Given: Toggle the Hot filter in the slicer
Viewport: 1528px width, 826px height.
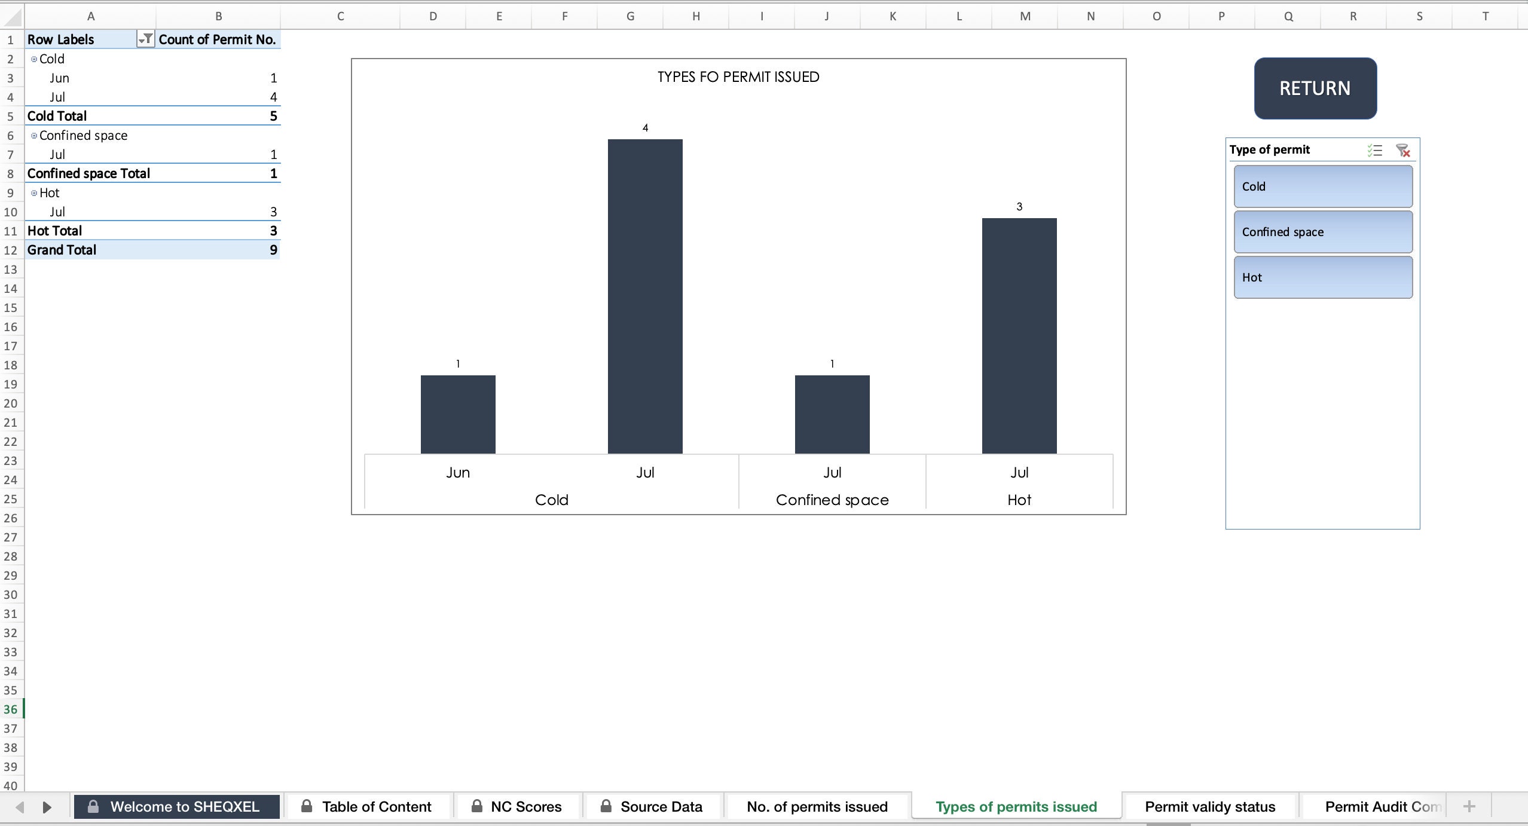Looking at the screenshot, I should pos(1322,277).
